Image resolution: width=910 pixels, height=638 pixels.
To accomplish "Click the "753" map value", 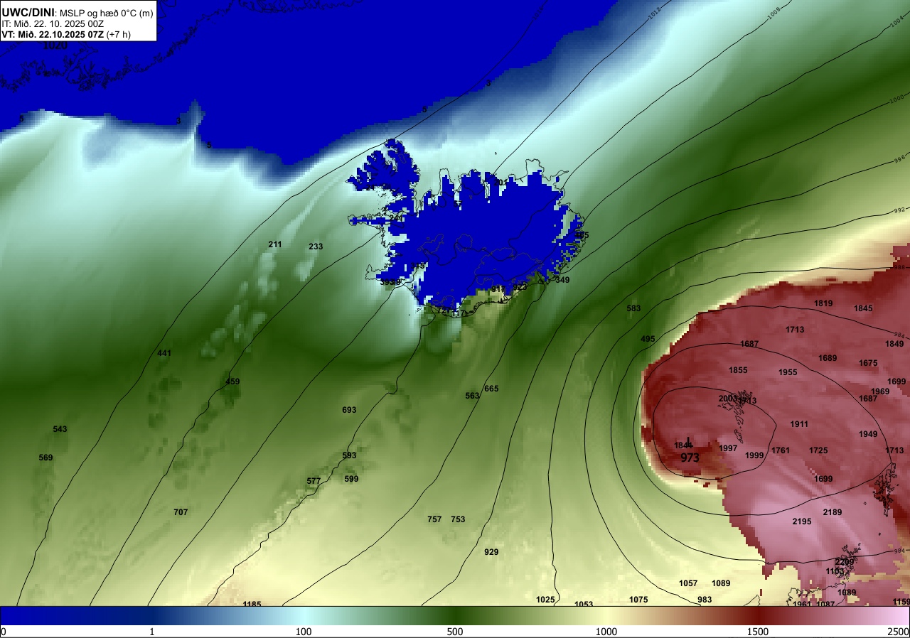I will (458, 519).
